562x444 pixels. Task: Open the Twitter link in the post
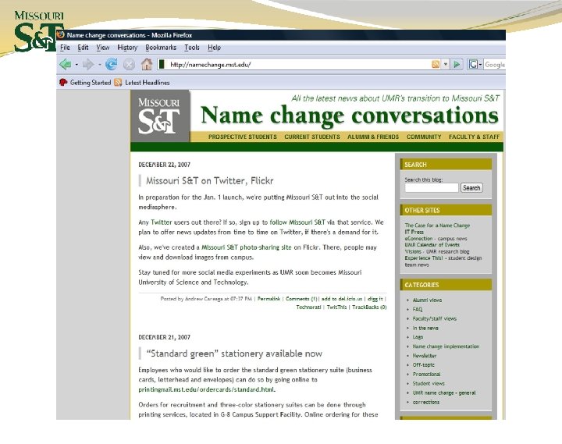pos(162,222)
